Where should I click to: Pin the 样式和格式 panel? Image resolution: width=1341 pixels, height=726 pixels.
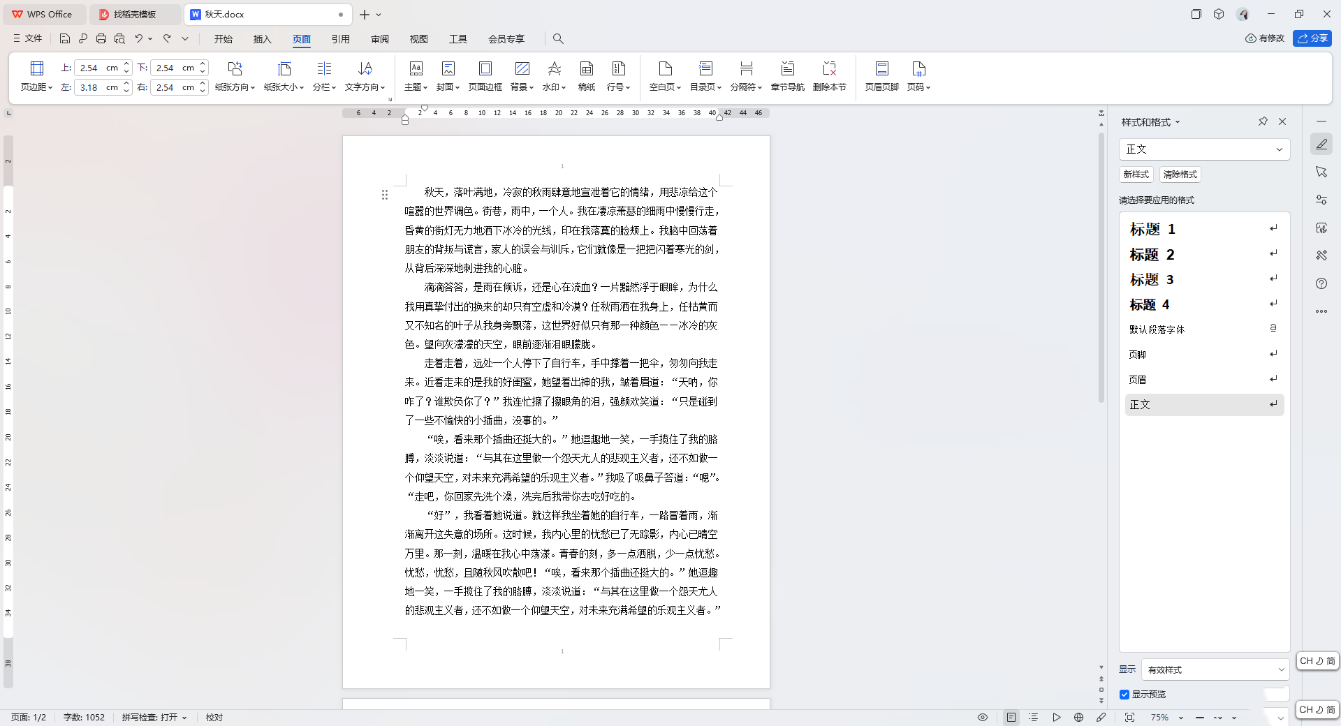pos(1263,121)
